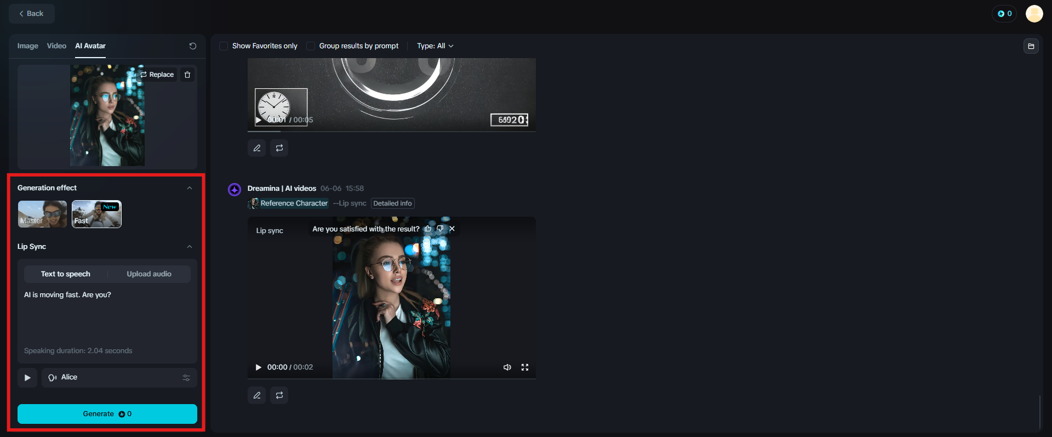Enable Show Favorites only

[x=224, y=46]
